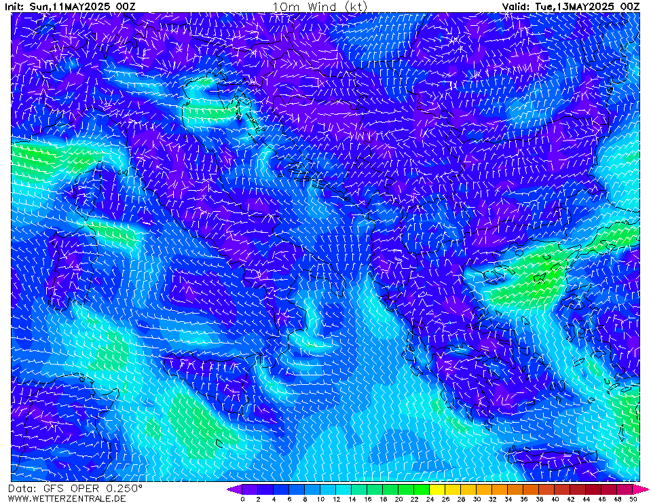Pick the cyan 12–14 kt legend swatch
Viewport: 651px width, 503px height.
(343, 489)
